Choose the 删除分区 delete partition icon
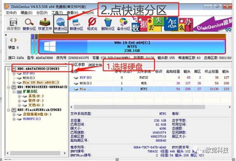236x161 pixels. pos(108,24)
